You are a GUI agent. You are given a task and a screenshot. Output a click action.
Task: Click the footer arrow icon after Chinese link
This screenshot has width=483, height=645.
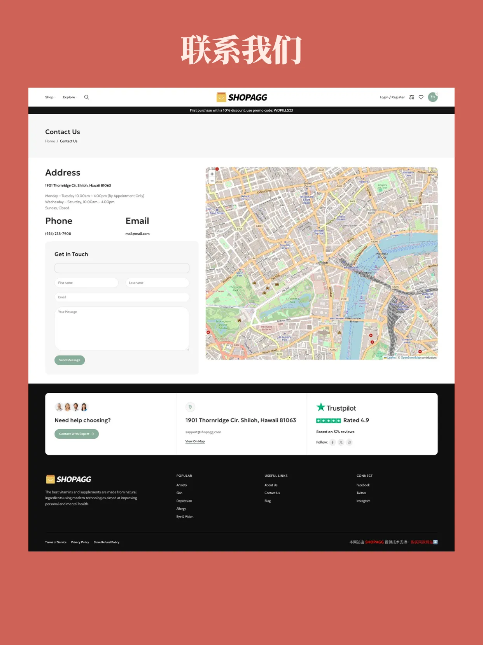(436, 542)
